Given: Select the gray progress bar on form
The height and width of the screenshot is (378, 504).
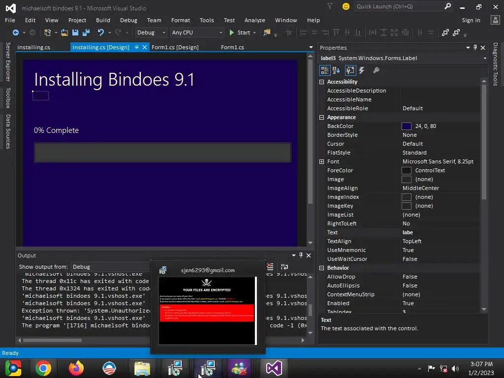Looking at the screenshot, I should 162,152.
